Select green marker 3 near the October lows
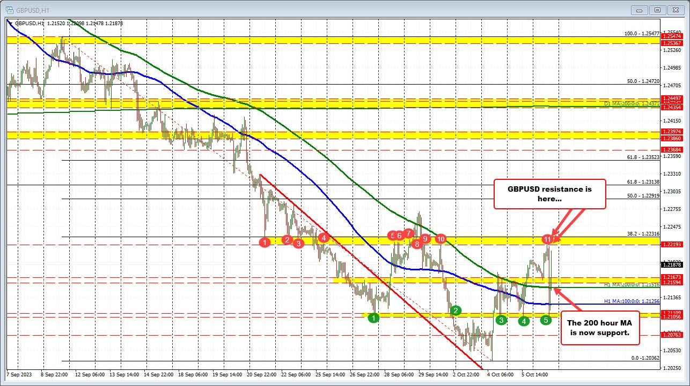690x386 pixels. click(x=501, y=320)
